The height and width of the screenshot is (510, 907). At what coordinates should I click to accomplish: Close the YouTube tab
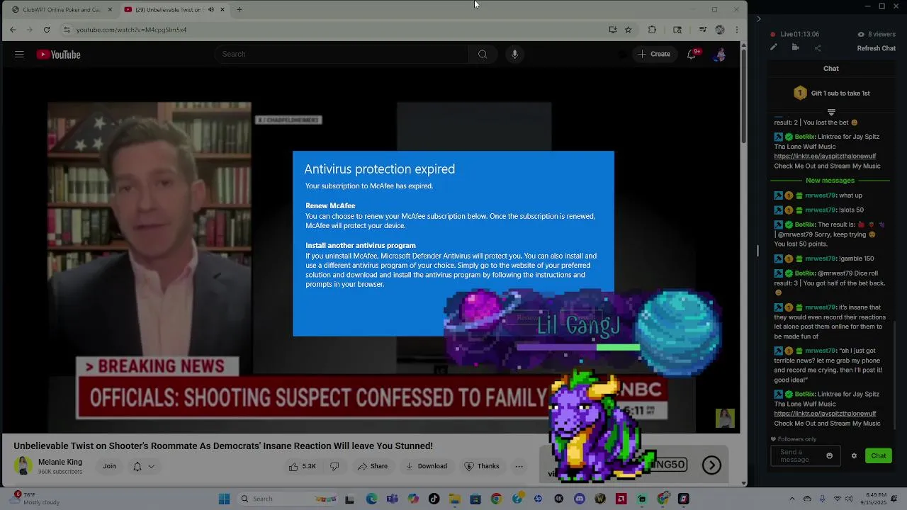tap(222, 10)
